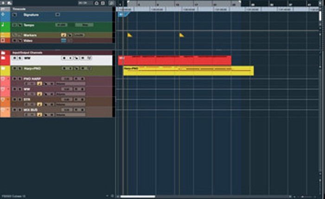This screenshot has width=325, height=199.
Task: Click the Find Tracks magnifier icon
Action: [x=111, y=3]
